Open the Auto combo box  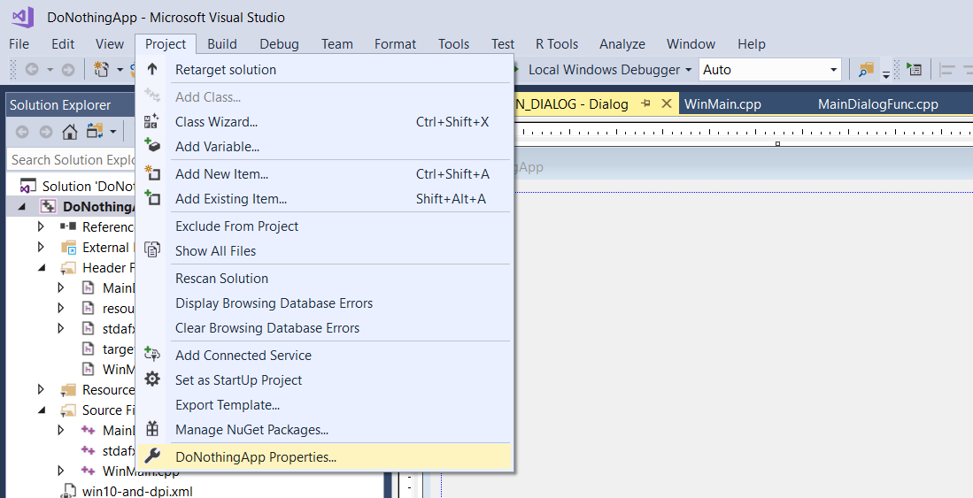tap(770, 70)
